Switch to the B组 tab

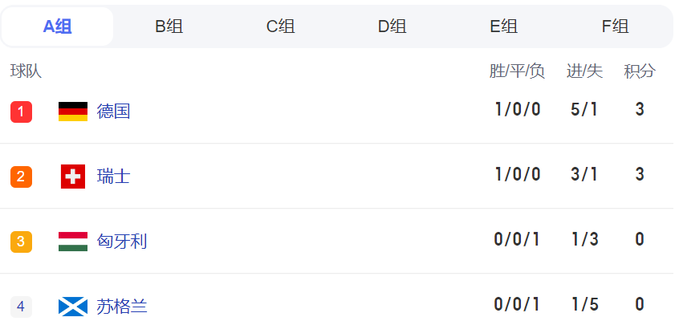[x=169, y=26]
